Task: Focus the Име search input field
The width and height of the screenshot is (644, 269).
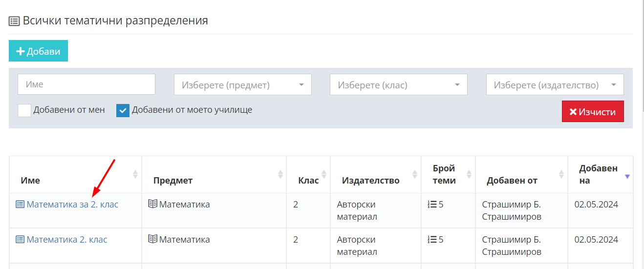Action: [86, 84]
